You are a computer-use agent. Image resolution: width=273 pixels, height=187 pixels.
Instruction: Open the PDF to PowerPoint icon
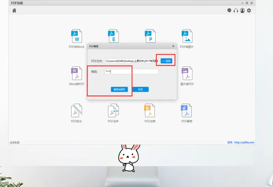(150, 36)
